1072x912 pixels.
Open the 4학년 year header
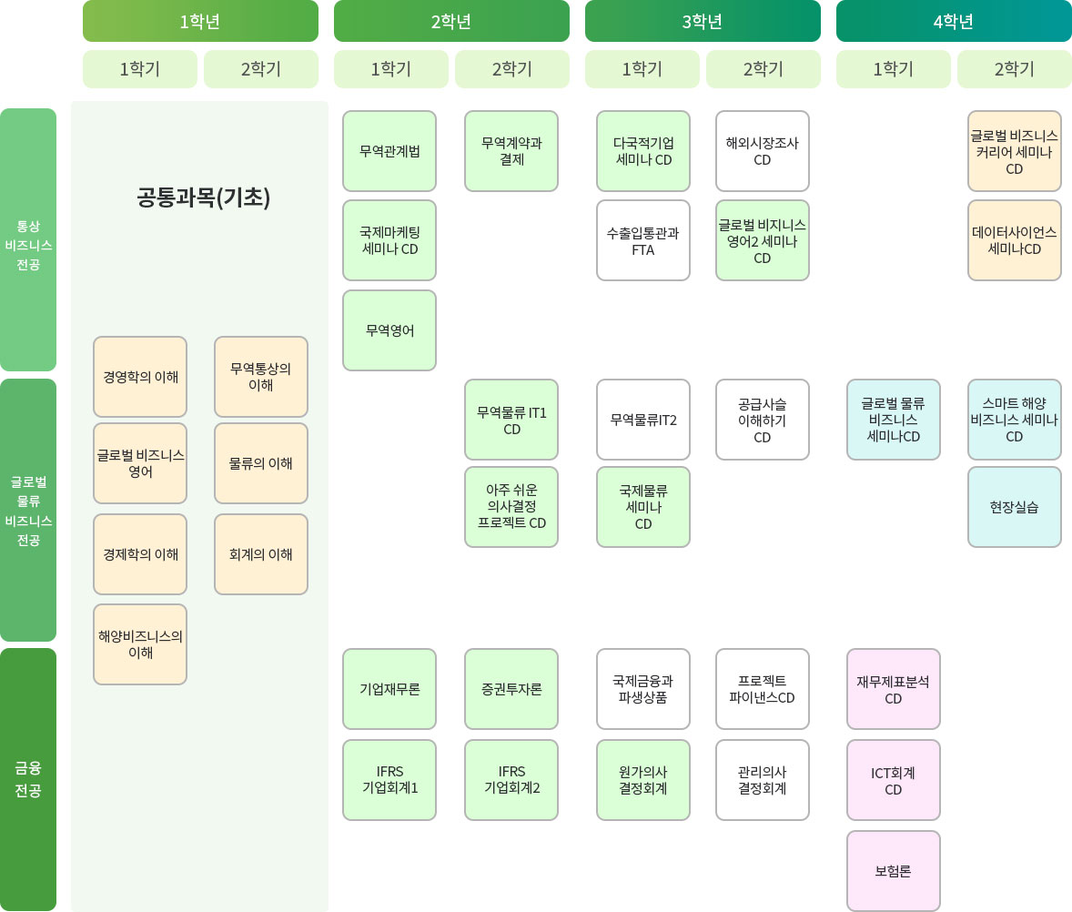[954, 21]
